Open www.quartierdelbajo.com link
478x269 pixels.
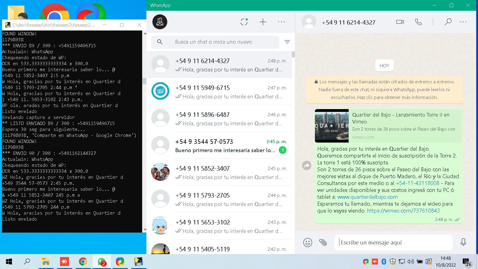point(367,197)
